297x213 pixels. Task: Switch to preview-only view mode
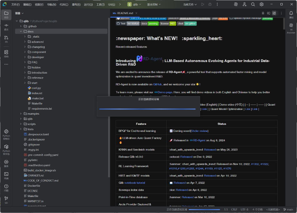(274, 13)
